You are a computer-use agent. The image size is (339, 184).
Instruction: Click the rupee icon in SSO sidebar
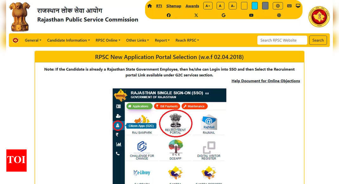coord(117,135)
